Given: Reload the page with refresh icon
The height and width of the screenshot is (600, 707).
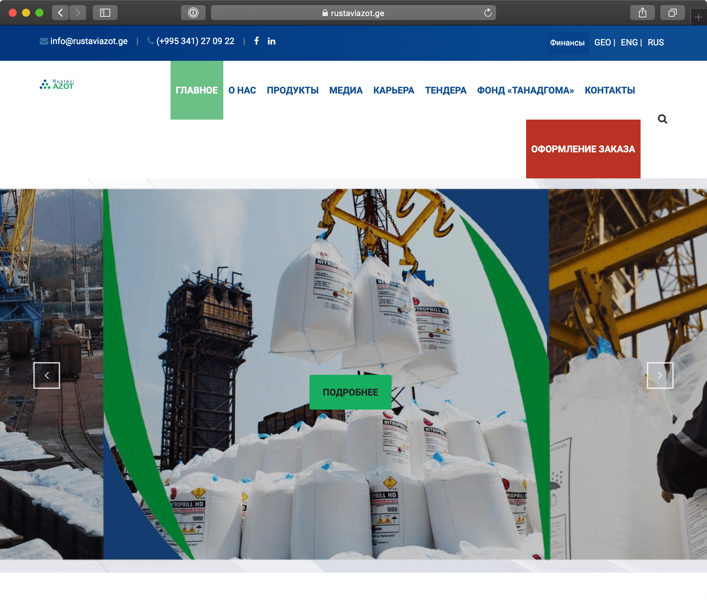Looking at the screenshot, I should (488, 13).
